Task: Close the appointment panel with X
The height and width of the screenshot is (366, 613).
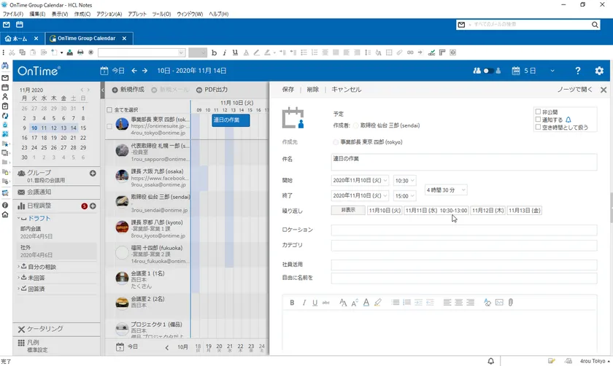Action: point(604,90)
